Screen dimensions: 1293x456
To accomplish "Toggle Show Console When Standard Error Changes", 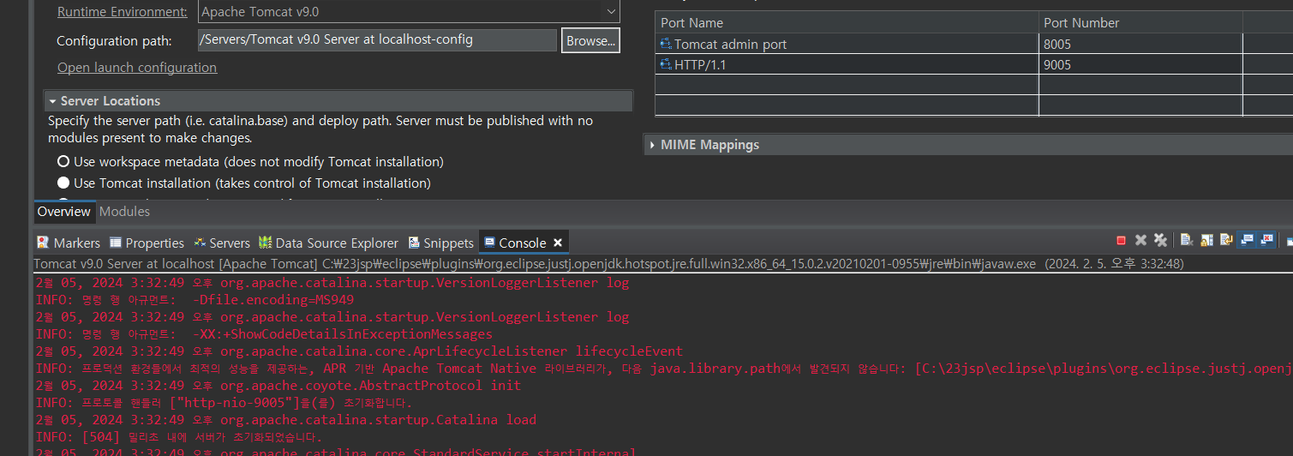I will pyautogui.click(x=1266, y=241).
